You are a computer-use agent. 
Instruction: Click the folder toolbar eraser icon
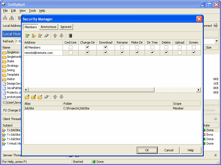click(46, 97)
